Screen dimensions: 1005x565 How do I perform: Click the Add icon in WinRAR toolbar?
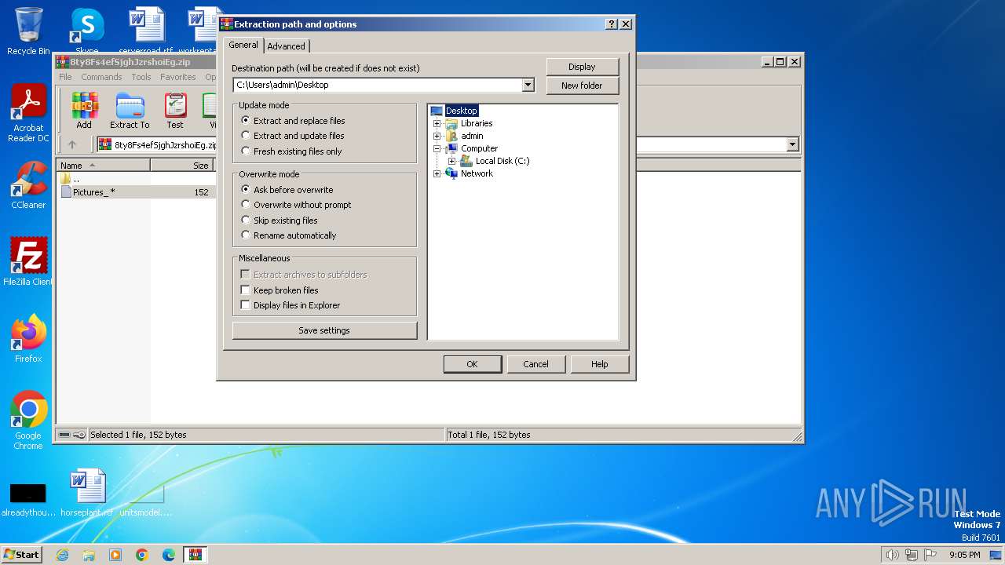(84, 111)
